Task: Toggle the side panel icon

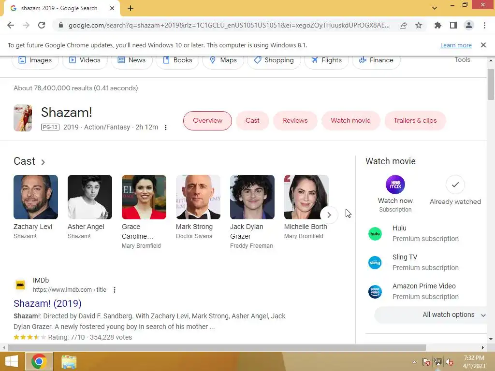Action: coord(453,25)
